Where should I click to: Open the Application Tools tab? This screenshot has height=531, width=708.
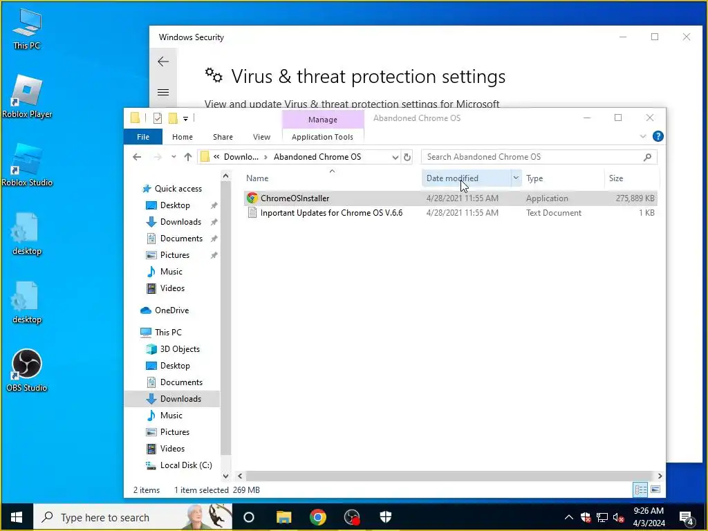click(322, 137)
